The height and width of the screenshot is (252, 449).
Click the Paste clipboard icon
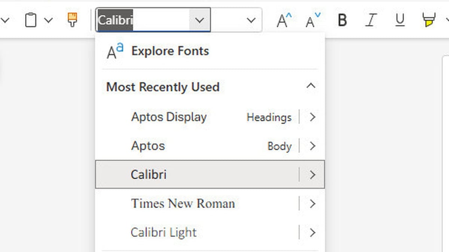(31, 20)
